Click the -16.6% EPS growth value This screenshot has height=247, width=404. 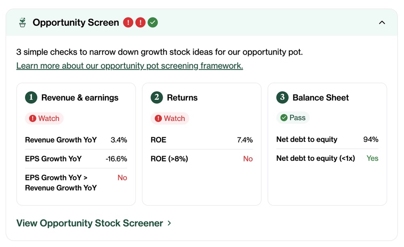116,158
